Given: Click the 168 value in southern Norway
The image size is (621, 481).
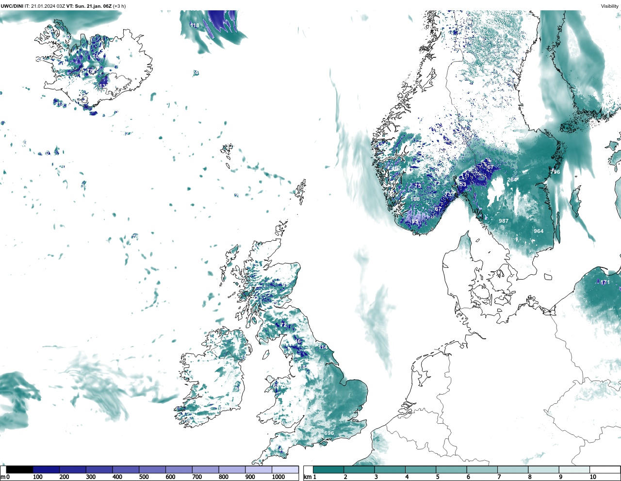Looking at the screenshot, I should coord(415,199).
